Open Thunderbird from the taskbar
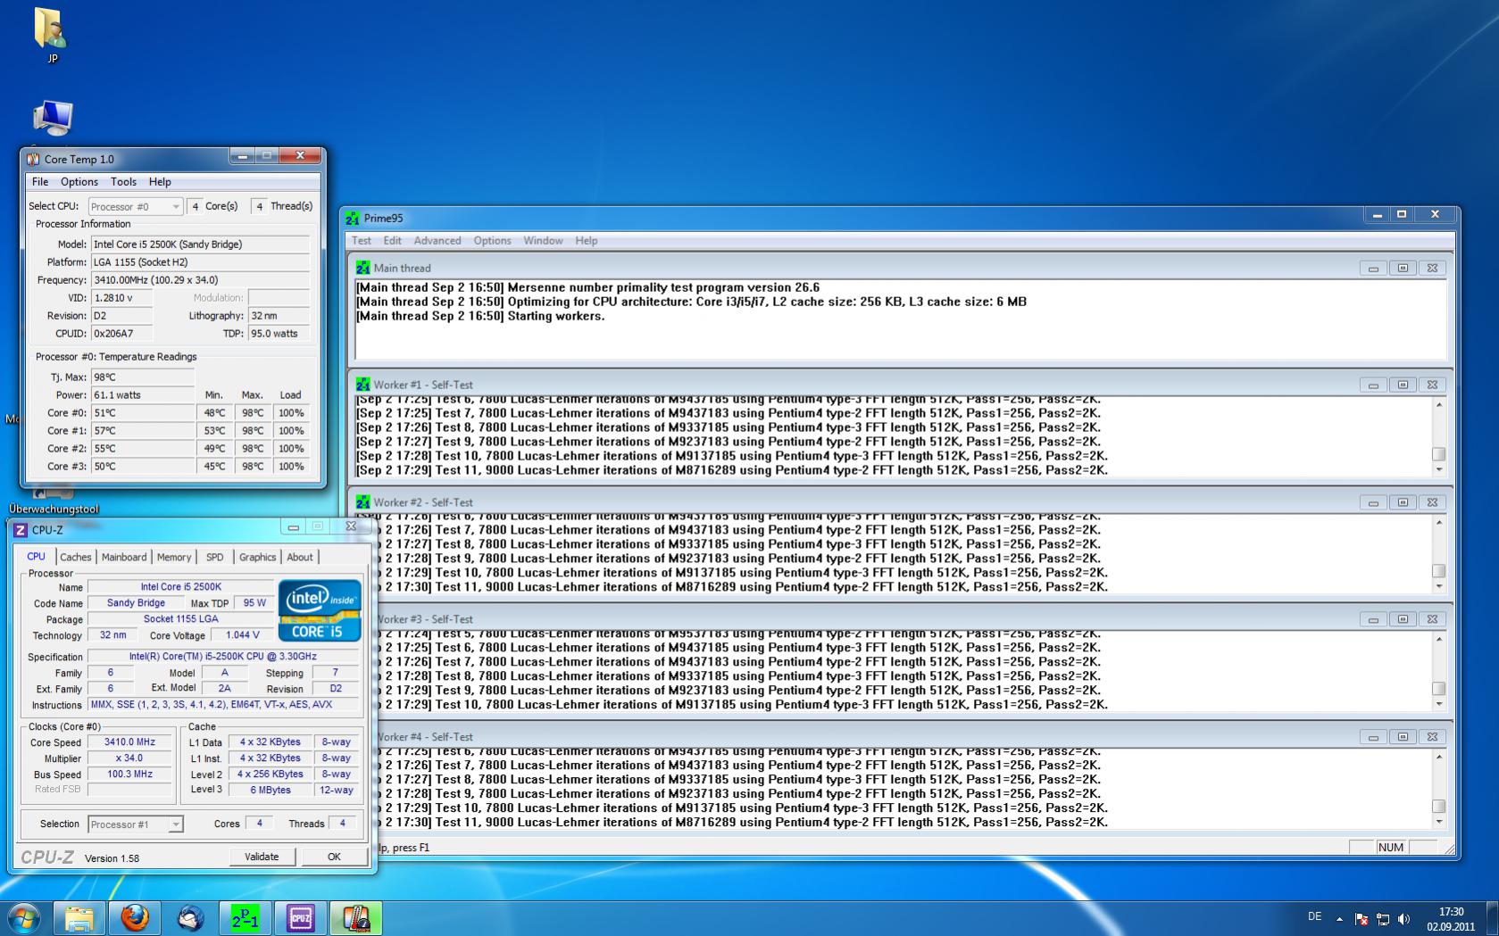 190,917
